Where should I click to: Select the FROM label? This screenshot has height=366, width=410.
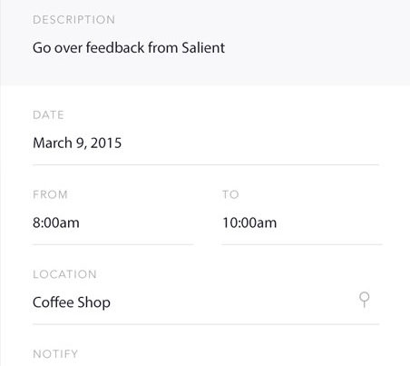pyautogui.click(x=50, y=194)
